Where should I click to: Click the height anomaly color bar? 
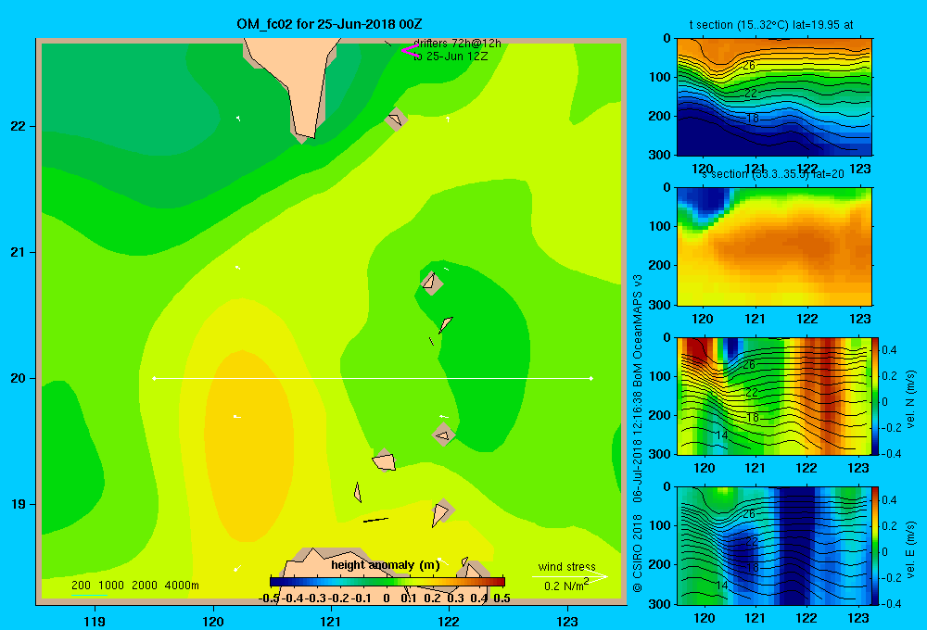pos(387,582)
